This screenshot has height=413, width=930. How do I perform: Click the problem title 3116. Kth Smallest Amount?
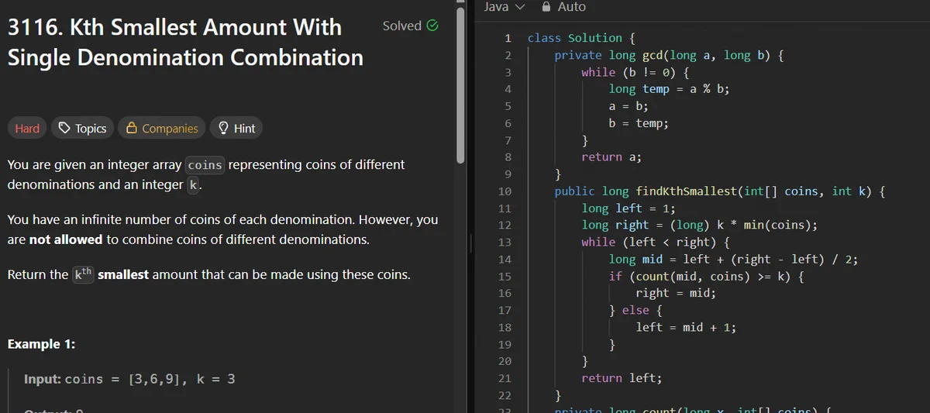185,42
